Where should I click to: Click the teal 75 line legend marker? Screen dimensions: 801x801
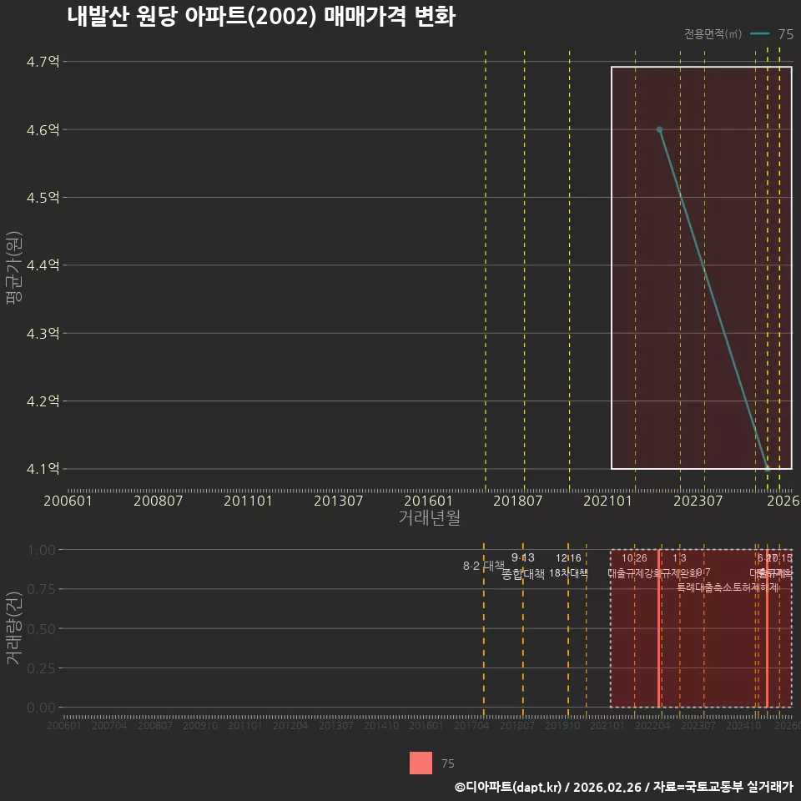(759, 33)
